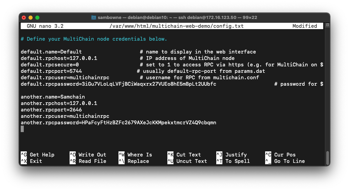Click the default.rpchost=127.0.0.1 line
This screenshot has height=191, width=349.
pos(59,58)
